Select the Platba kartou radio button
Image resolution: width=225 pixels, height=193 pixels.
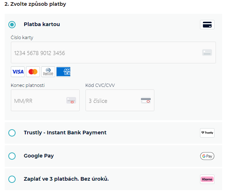[x=12, y=25]
